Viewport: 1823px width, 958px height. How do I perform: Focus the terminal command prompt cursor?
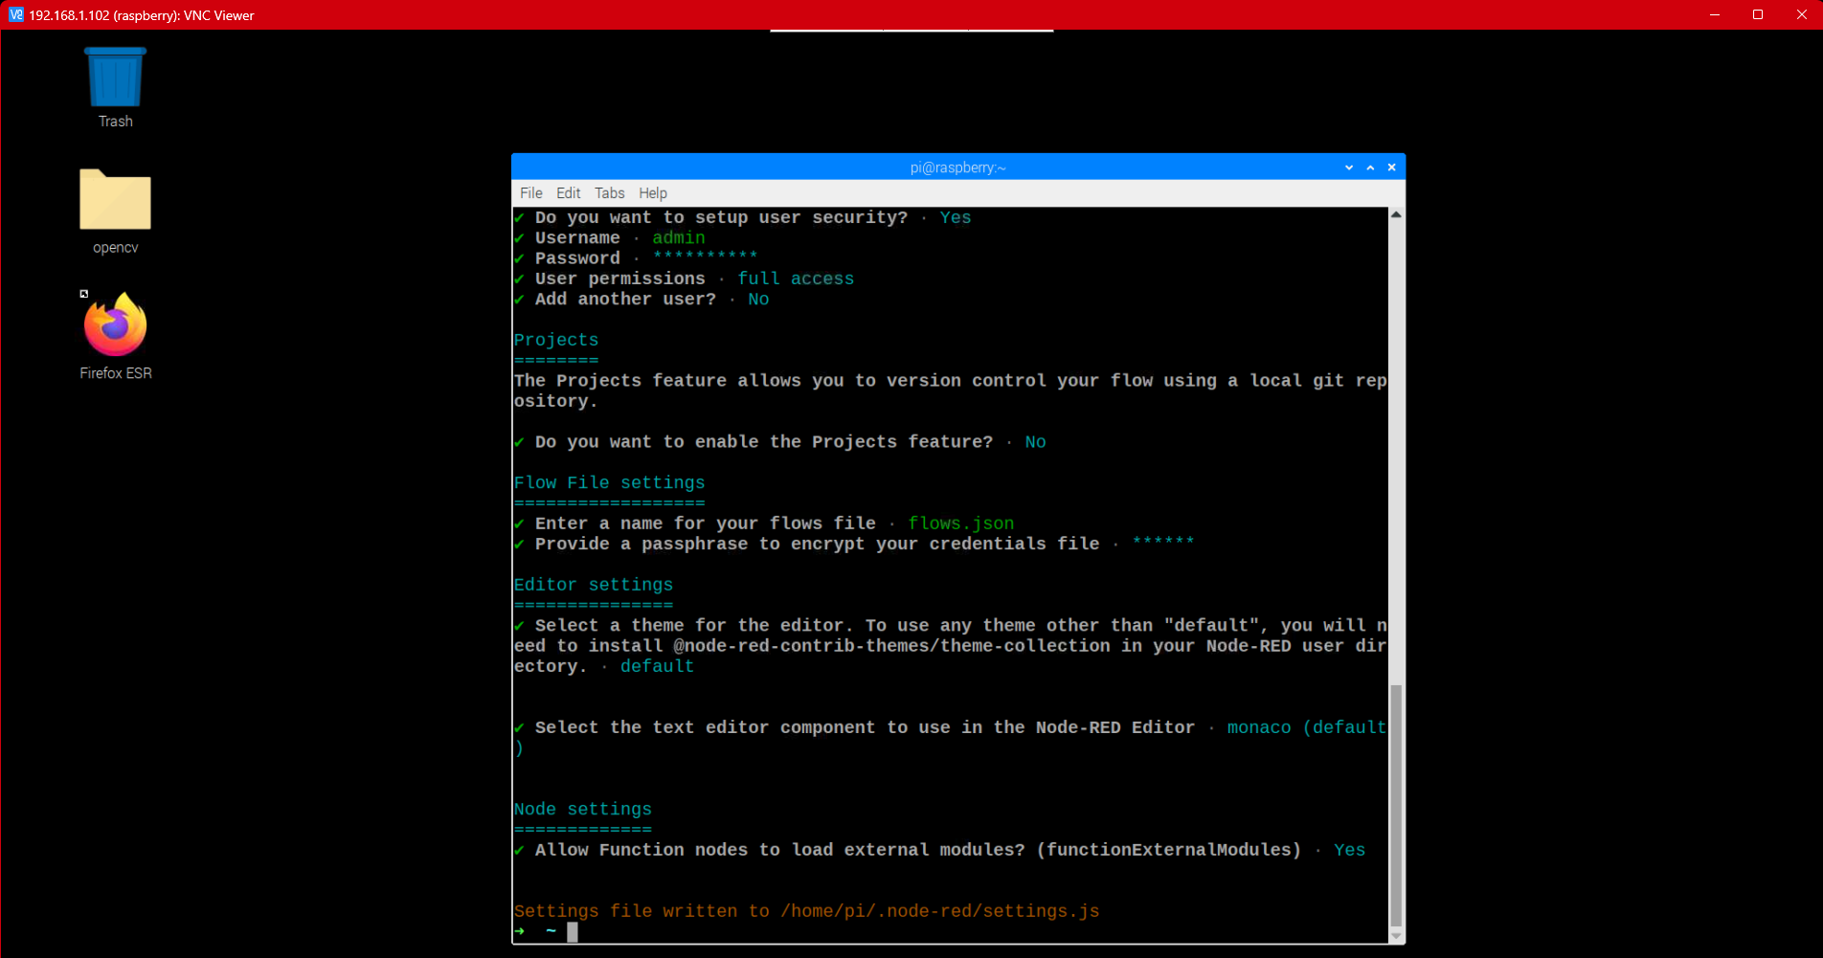pos(573,932)
